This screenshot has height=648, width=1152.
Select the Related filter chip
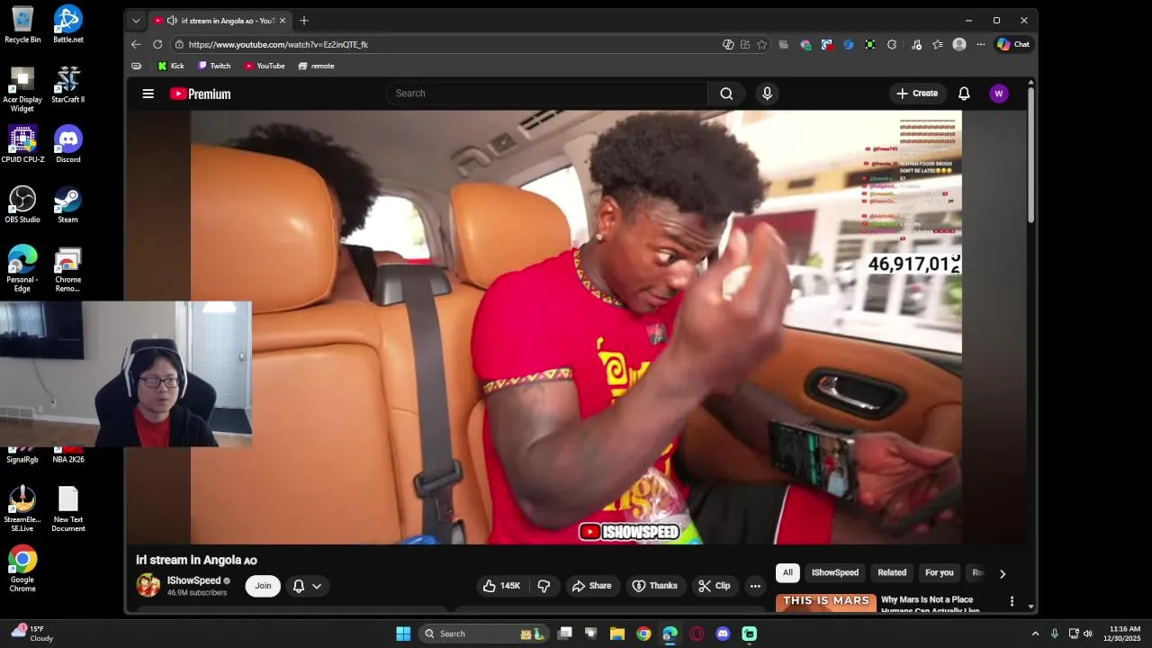pos(892,573)
